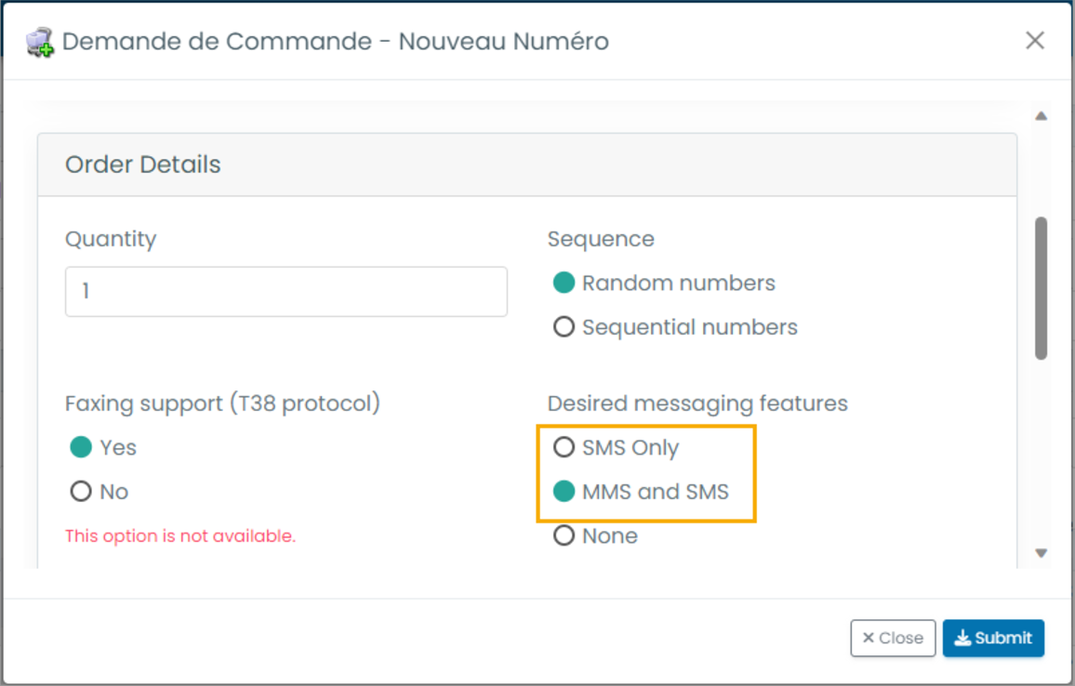Focus the Quantity input field
The image size is (1075, 686).
[285, 292]
